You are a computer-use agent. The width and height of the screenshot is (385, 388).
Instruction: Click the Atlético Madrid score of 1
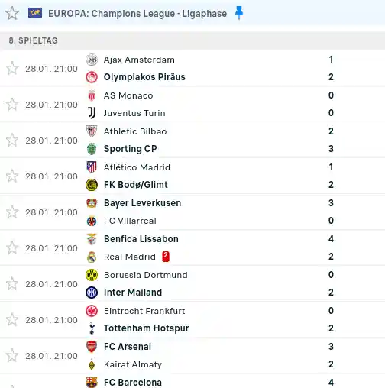coord(331,167)
